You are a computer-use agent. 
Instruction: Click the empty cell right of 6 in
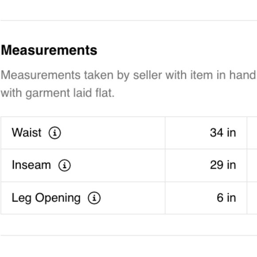point(252,198)
